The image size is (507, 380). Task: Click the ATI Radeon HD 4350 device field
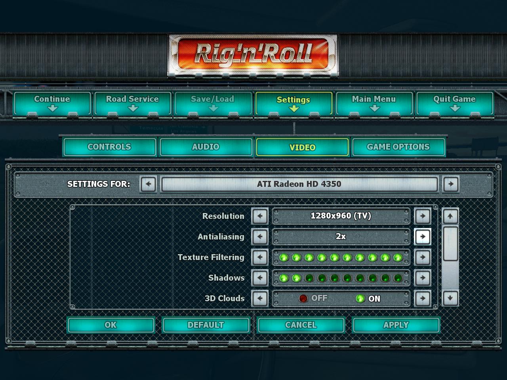(299, 184)
